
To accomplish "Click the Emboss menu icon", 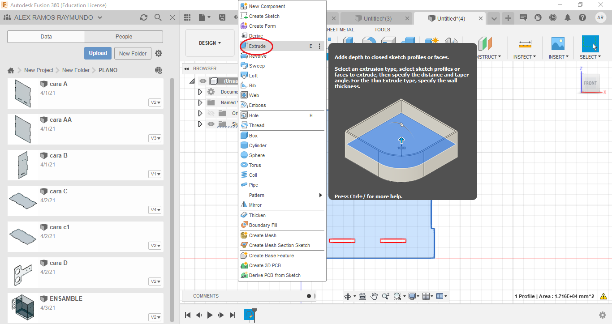I will (x=244, y=105).
